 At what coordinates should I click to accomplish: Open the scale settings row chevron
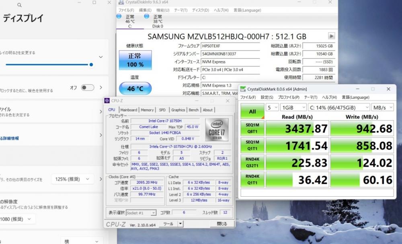[x=101, y=179]
